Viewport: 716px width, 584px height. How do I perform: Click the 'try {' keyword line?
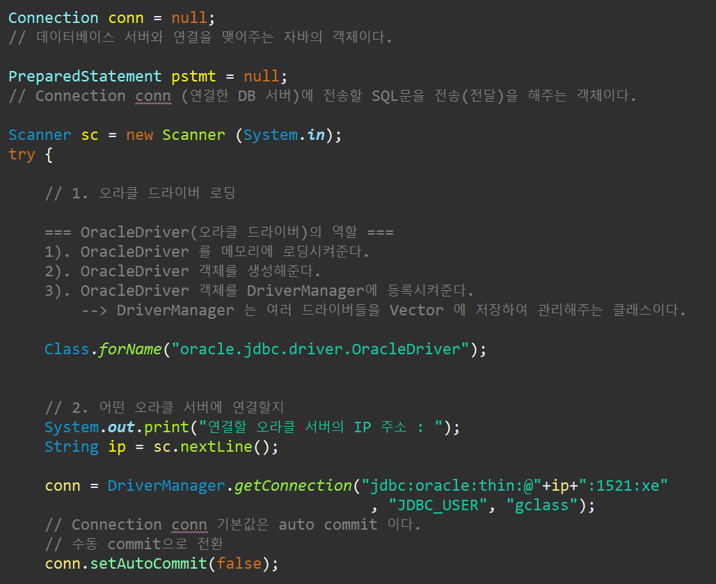pyautogui.click(x=31, y=155)
